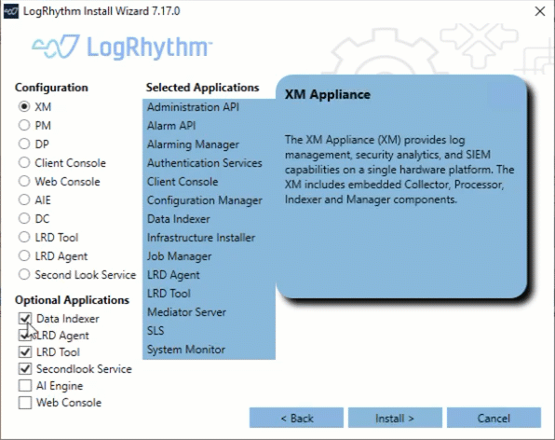Cancel the install wizard
The width and height of the screenshot is (555, 440).
(494, 418)
